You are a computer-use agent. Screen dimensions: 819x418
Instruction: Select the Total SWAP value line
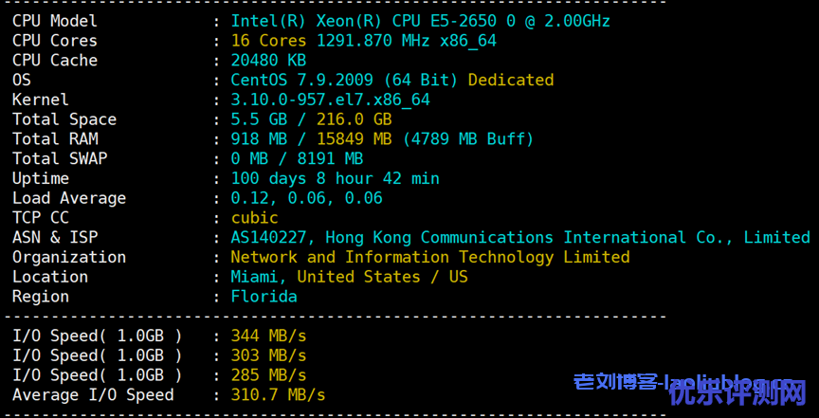pos(297,158)
